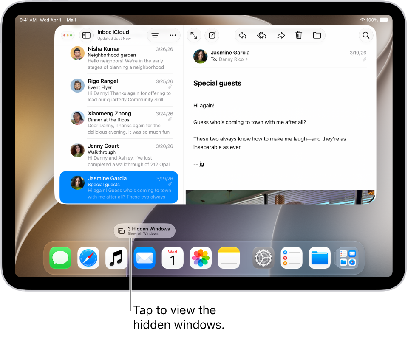Tap Nisha Kumar's avatar picture
Image resolution: width=408 pixels, height=337 pixels.
click(x=77, y=53)
